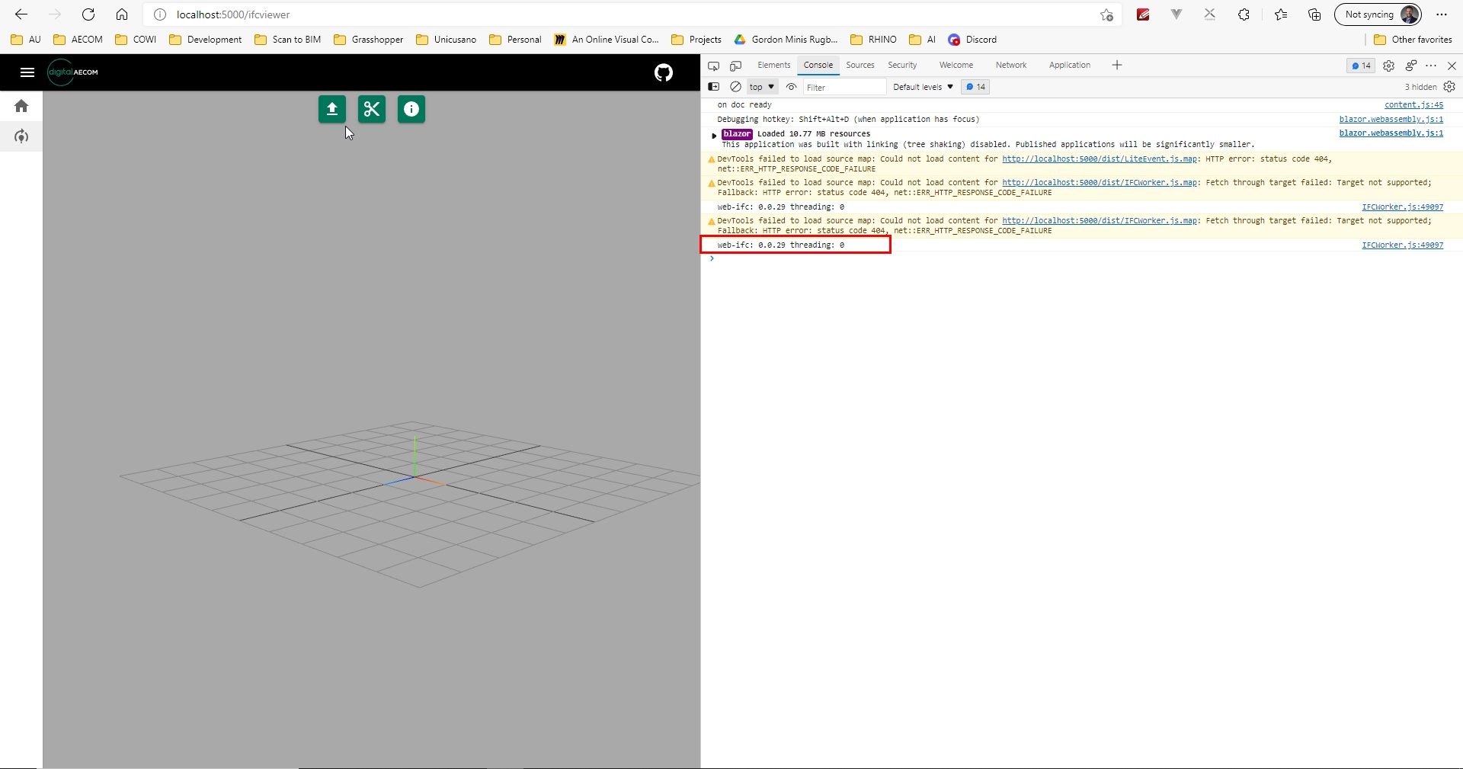1463x769 pixels.
Task: Open the Discord bookmark
Action: pyautogui.click(x=972, y=40)
